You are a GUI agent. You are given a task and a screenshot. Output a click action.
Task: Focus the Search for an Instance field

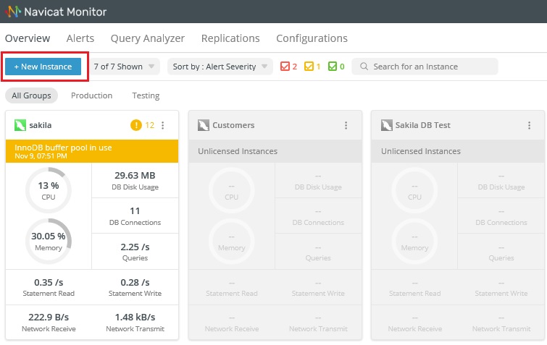click(x=425, y=67)
